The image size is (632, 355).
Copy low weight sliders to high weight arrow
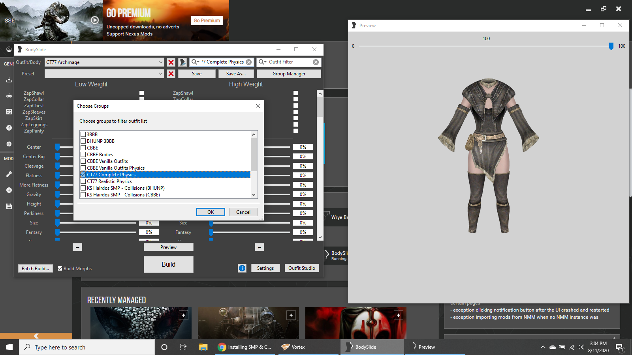pos(77,247)
